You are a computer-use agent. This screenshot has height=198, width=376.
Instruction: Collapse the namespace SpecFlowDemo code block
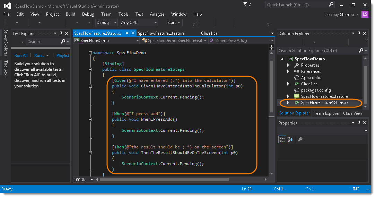[x=90, y=53]
